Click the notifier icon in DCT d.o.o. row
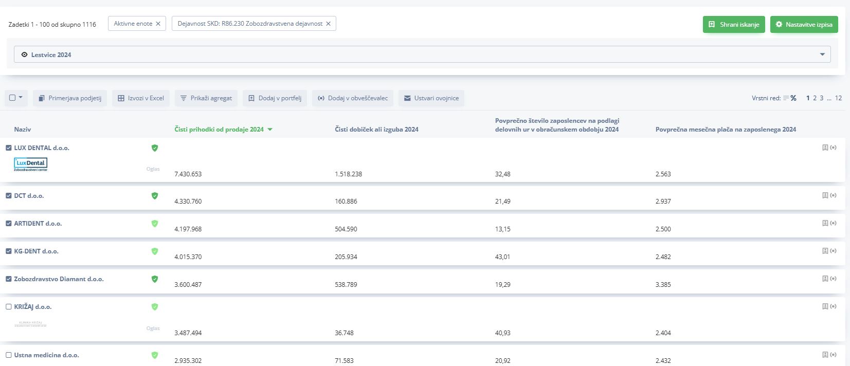Image resolution: width=850 pixels, height=366 pixels. 833,195
